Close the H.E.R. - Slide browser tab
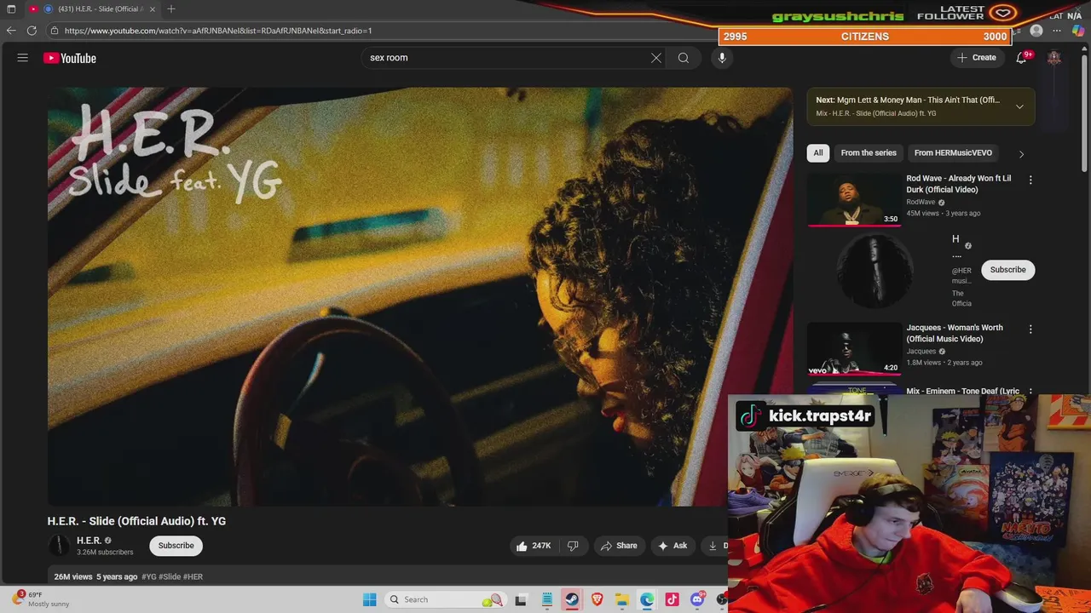Viewport: 1091px width, 613px height. (x=153, y=9)
